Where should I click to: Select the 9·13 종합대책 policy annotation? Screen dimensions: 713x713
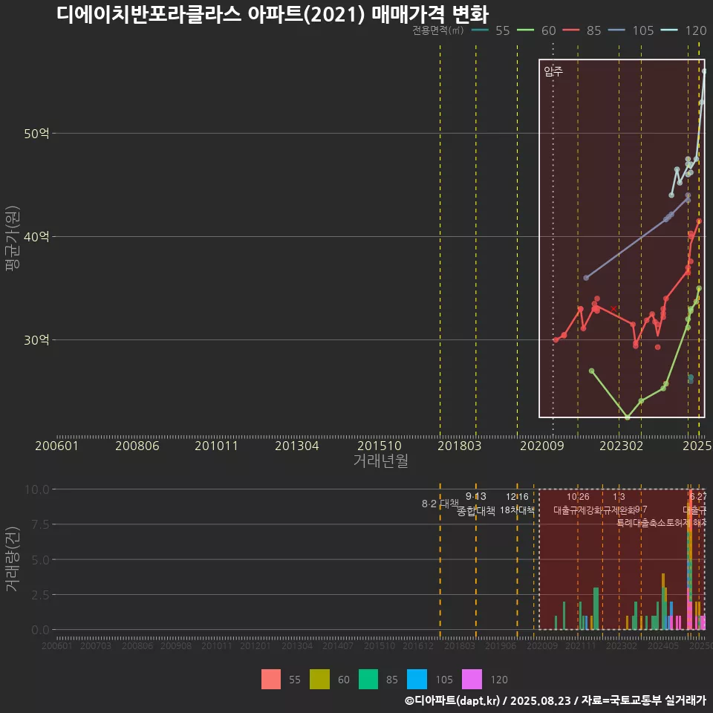coord(476,504)
